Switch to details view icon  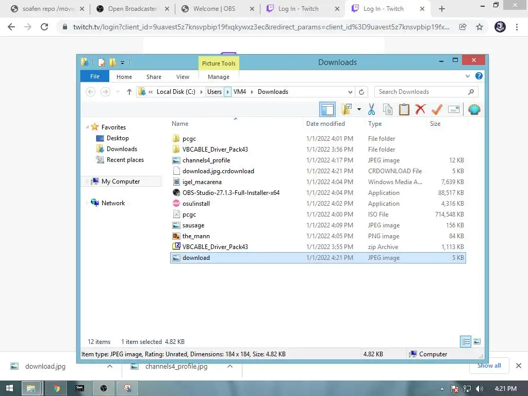point(466,341)
